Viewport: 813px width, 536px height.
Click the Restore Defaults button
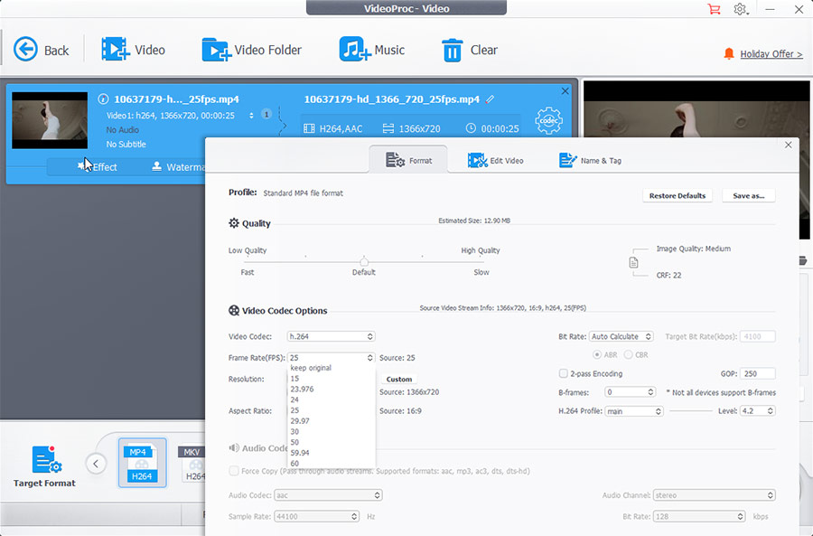coord(677,195)
